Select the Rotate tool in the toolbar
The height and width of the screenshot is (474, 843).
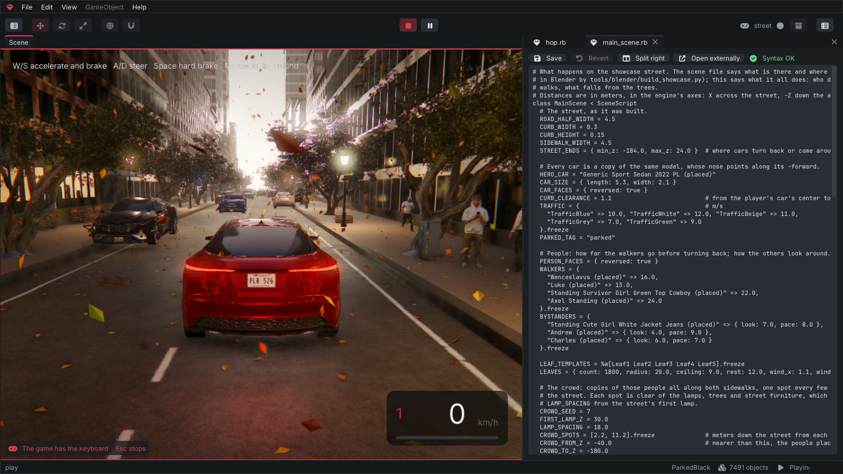62,25
